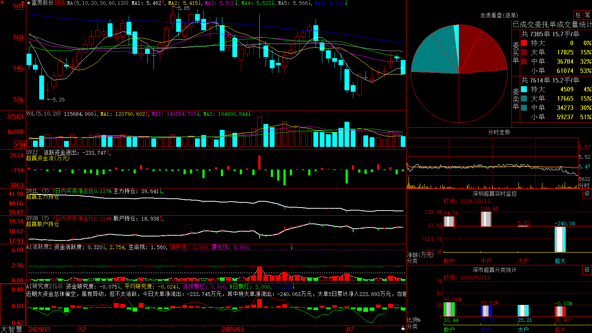Click the teal 大单 sell-order swatch
Screen dimensions: 592x333
coord(524,98)
